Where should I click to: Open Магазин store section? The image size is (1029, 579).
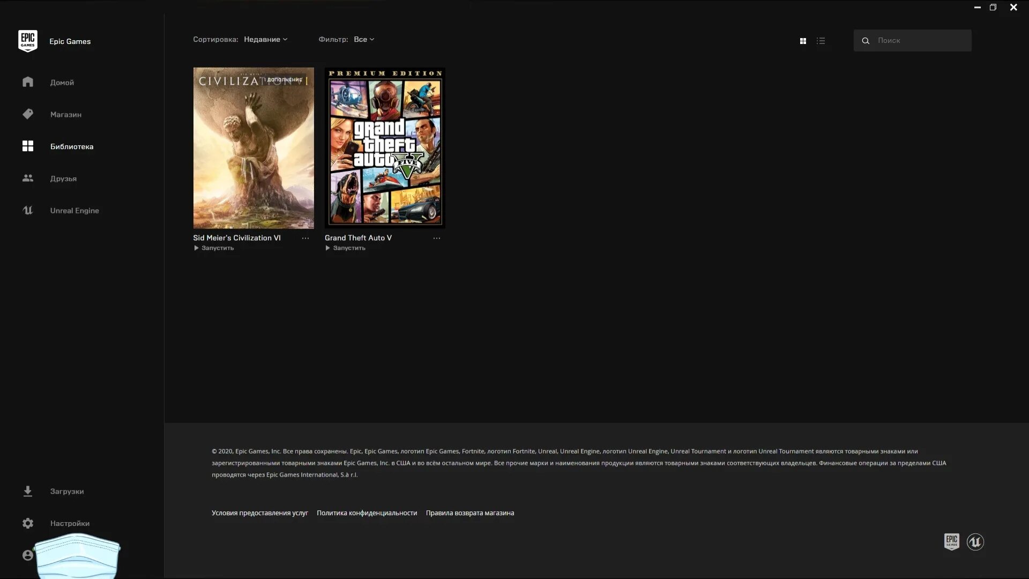pyautogui.click(x=66, y=114)
